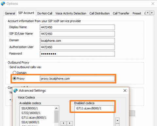157x126 pixels.
Task: Select SILK/8000/1 in available codecs
Action: point(30,108)
